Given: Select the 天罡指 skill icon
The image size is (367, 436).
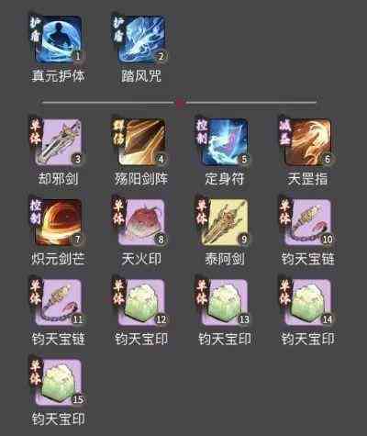Looking at the screenshot, I should tap(308, 142).
